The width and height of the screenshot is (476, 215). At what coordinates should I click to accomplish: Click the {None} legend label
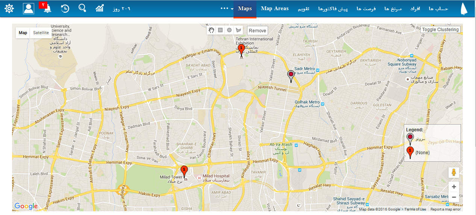pos(423,153)
